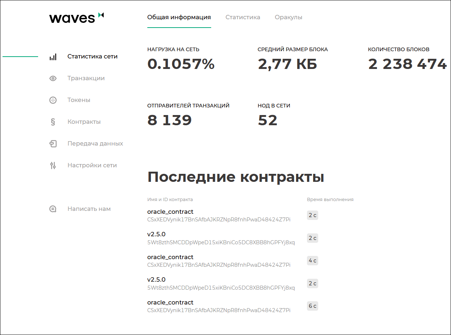This screenshot has width=451, height=335.
Task: Select the data transfer icon beside Передача данных
Action: point(53,143)
